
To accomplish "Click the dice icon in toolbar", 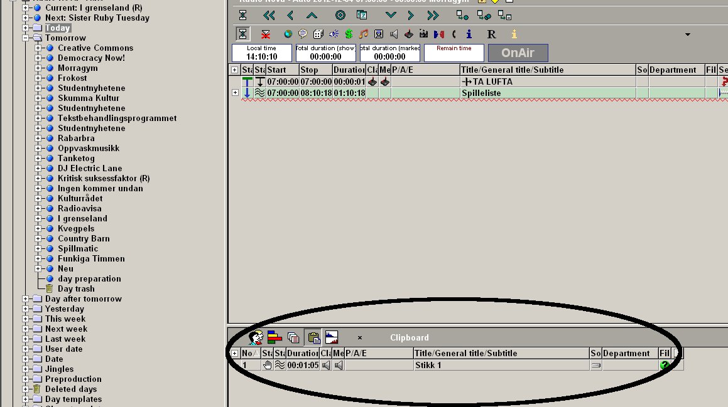I will coord(318,34).
